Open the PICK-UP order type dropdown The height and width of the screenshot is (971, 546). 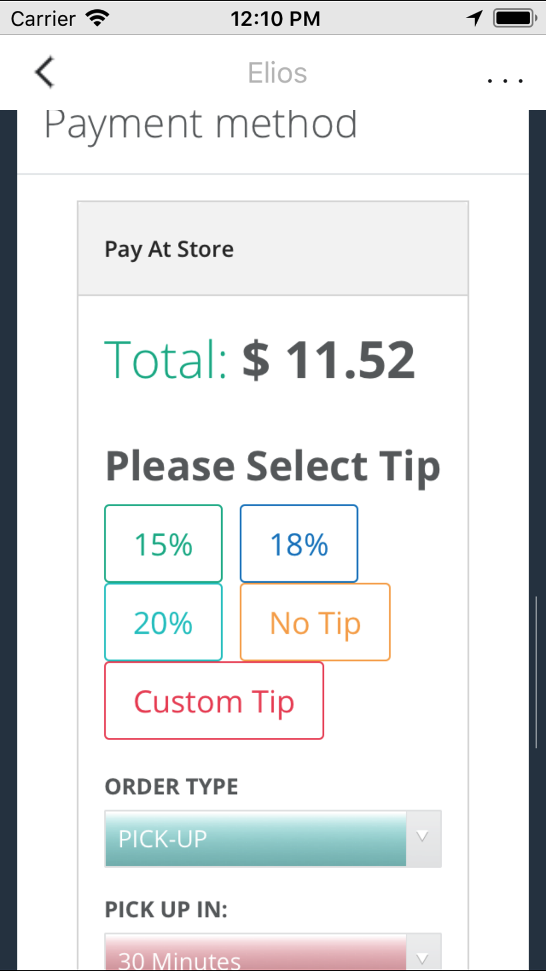point(256,839)
